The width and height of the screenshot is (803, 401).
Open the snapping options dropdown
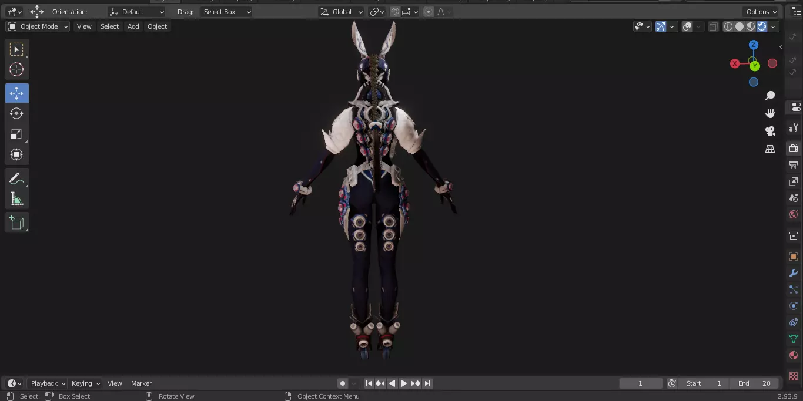[410, 12]
